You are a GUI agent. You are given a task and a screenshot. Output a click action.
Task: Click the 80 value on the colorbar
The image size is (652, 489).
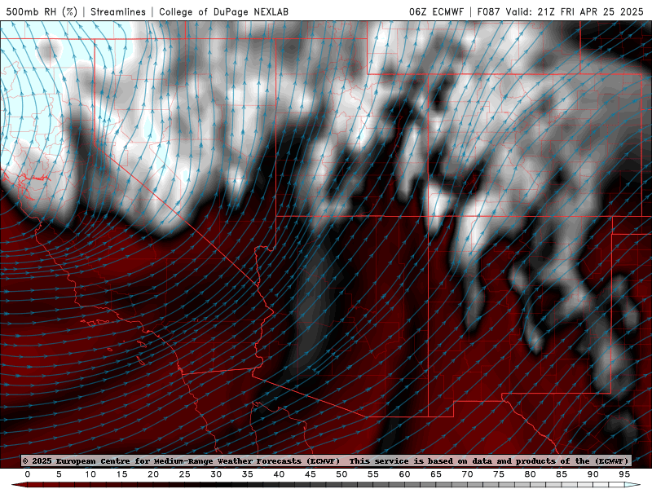pyautogui.click(x=530, y=474)
